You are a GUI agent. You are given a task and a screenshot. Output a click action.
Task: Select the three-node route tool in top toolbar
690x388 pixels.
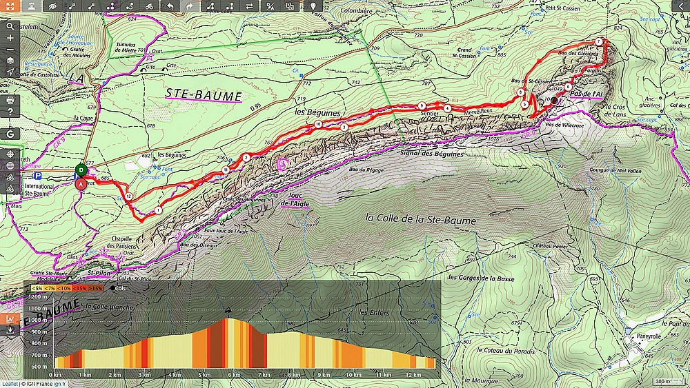point(110,6)
